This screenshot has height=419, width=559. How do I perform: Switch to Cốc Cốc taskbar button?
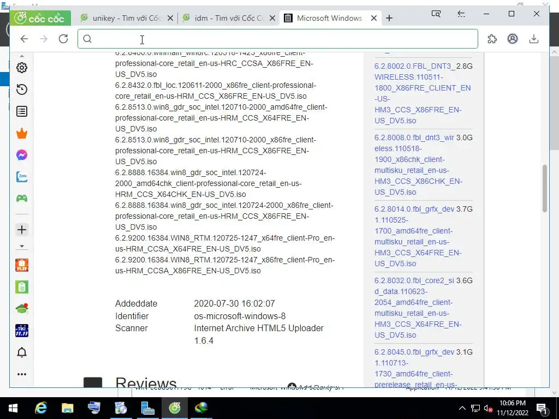click(174, 408)
